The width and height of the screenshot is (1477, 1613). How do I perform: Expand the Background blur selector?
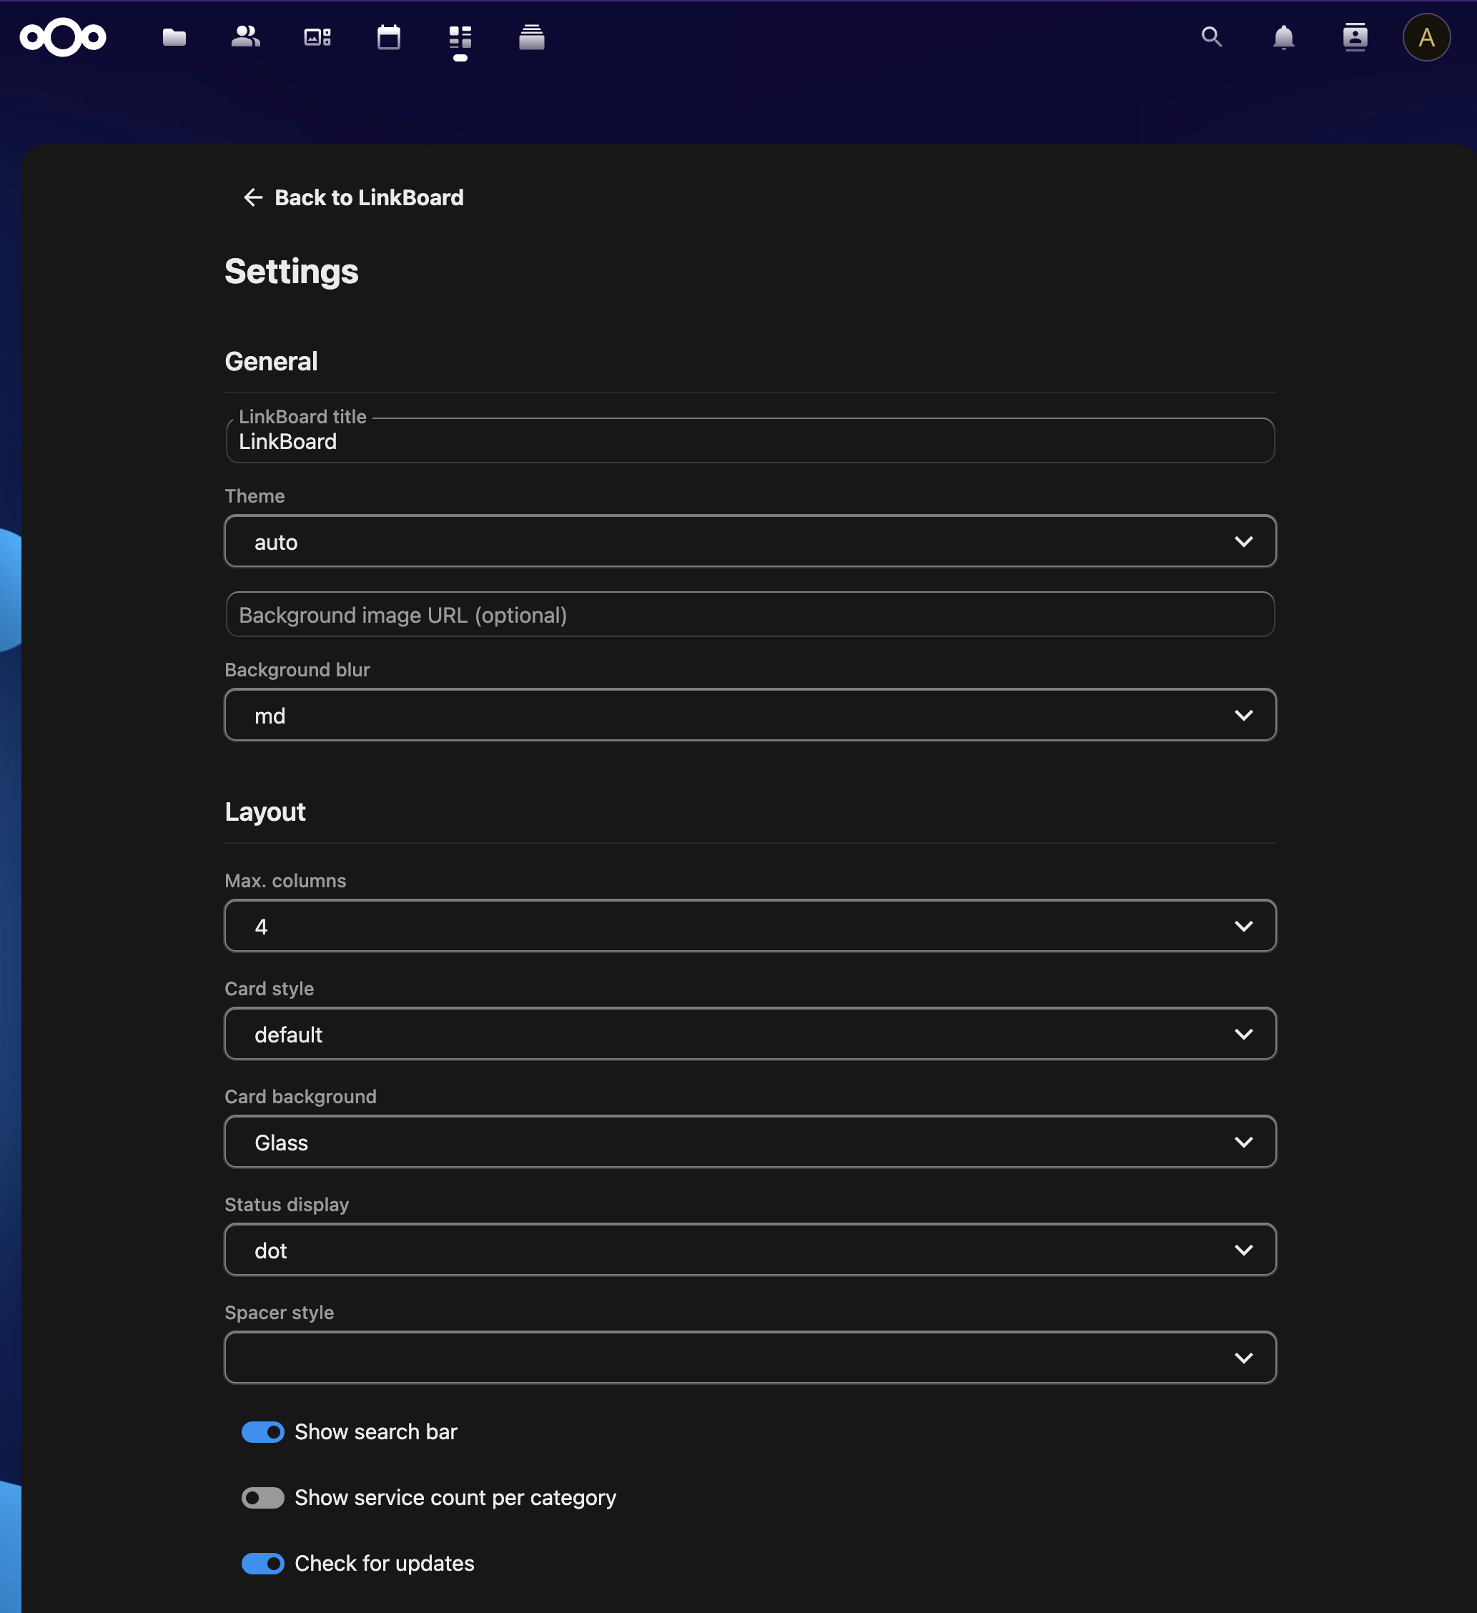(750, 714)
